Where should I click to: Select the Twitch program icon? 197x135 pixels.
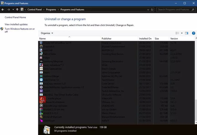click(x=41, y=91)
